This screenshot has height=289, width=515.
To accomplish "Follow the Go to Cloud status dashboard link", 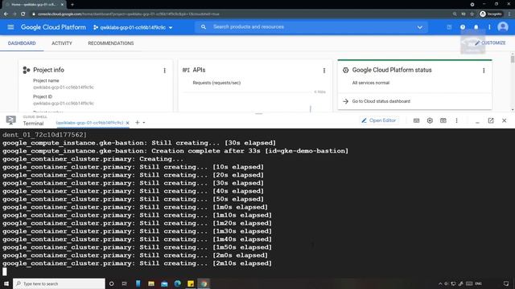I will coord(381,101).
